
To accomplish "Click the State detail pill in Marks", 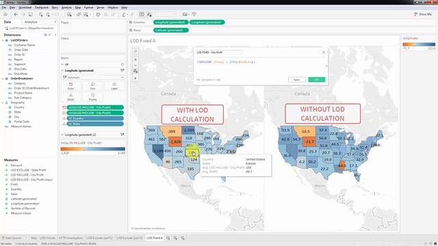I will tap(95, 124).
